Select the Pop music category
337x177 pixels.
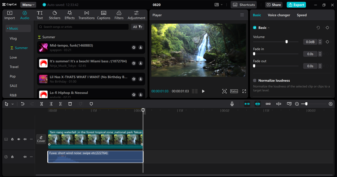[x=13, y=76]
